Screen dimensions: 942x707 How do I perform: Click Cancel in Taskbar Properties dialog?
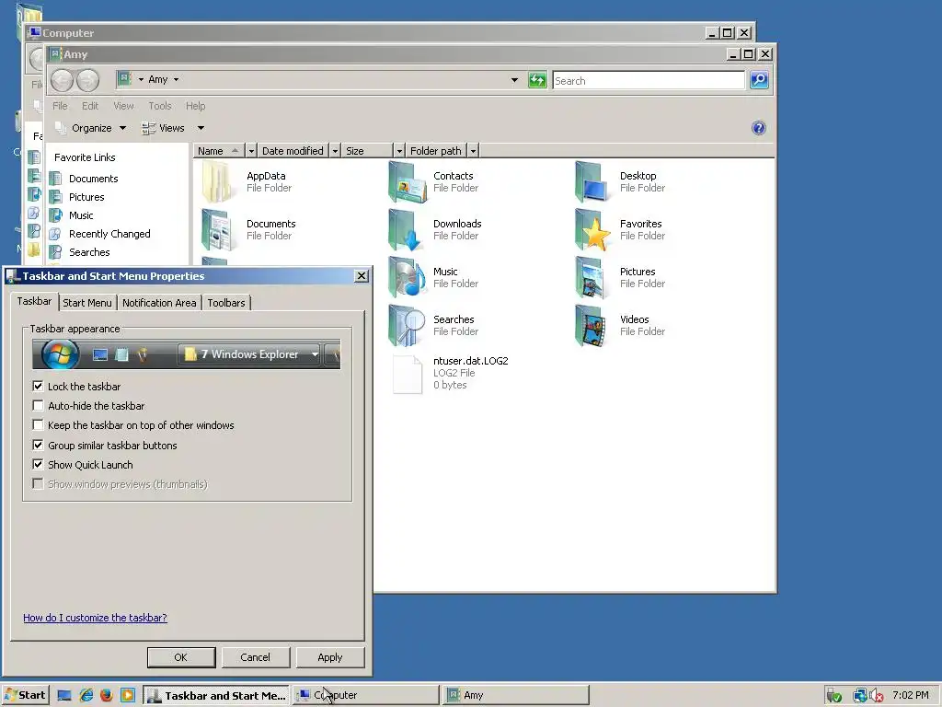click(x=256, y=657)
